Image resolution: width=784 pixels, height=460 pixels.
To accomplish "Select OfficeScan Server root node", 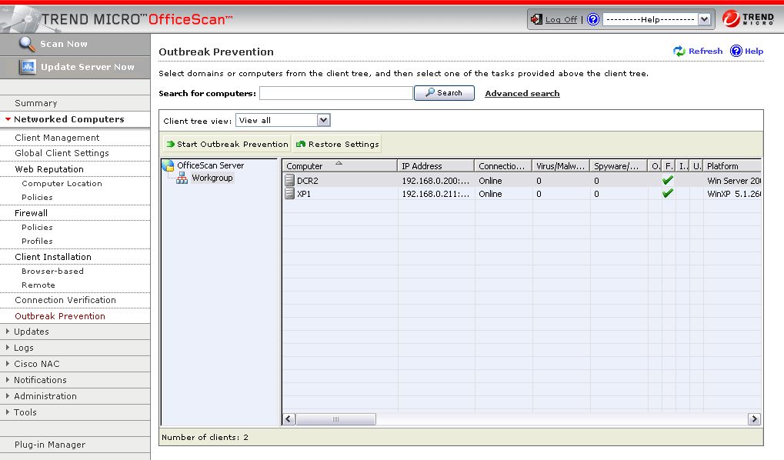I will point(211,165).
